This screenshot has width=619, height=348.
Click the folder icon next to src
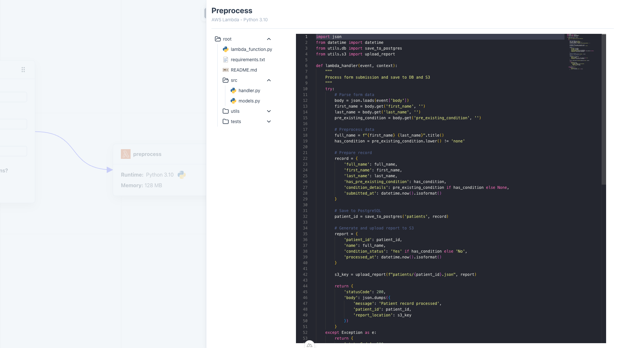(x=225, y=80)
